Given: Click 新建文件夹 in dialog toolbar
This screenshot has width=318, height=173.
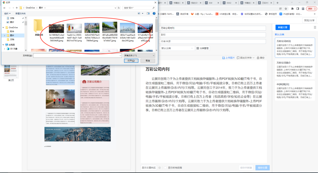Looking at the screenshot, I should [20, 13].
